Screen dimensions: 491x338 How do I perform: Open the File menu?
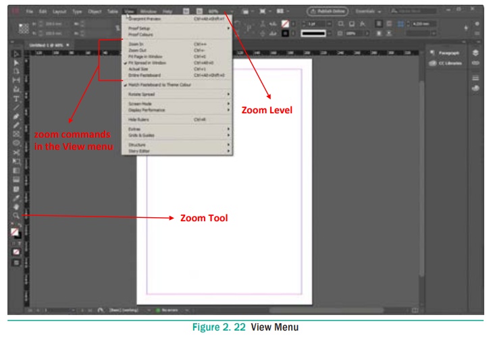point(30,11)
